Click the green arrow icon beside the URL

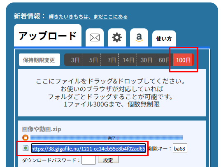tap(26, 148)
